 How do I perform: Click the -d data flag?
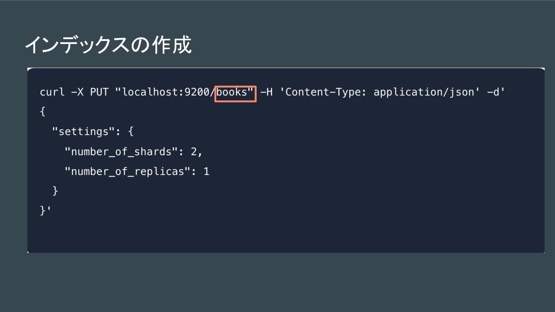[x=493, y=92]
